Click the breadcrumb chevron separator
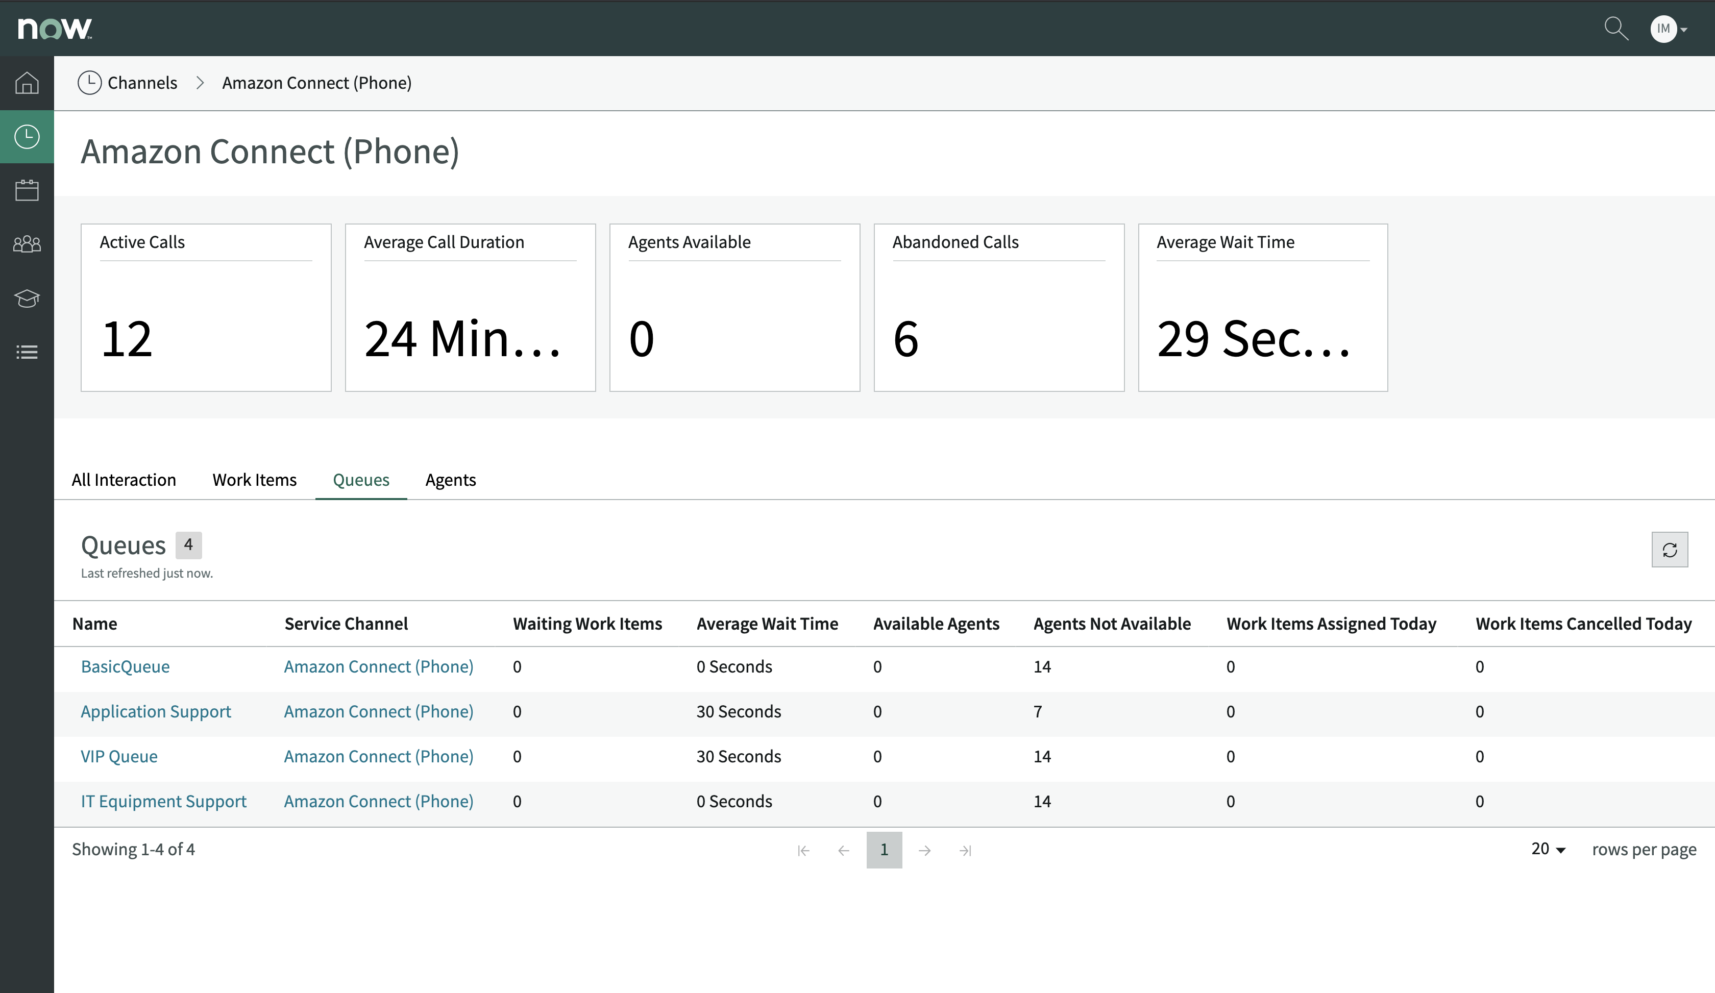The height and width of the screenshot is (993, 1715). [x=200, y=82]
